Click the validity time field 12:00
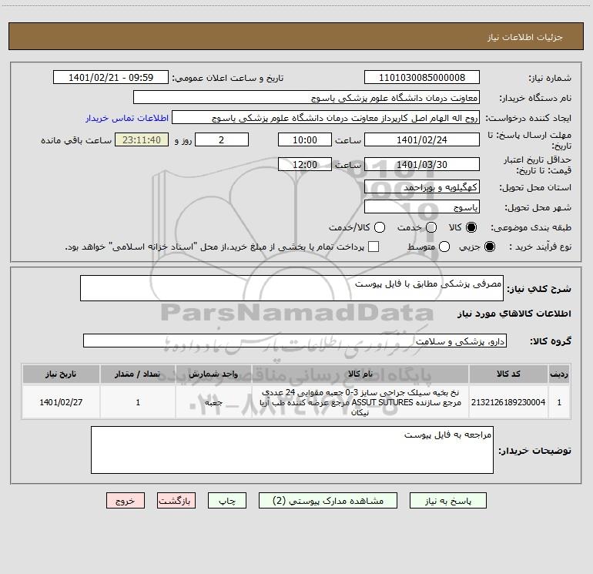This screenshot has height=574, width=593. (x=305, y=164)
